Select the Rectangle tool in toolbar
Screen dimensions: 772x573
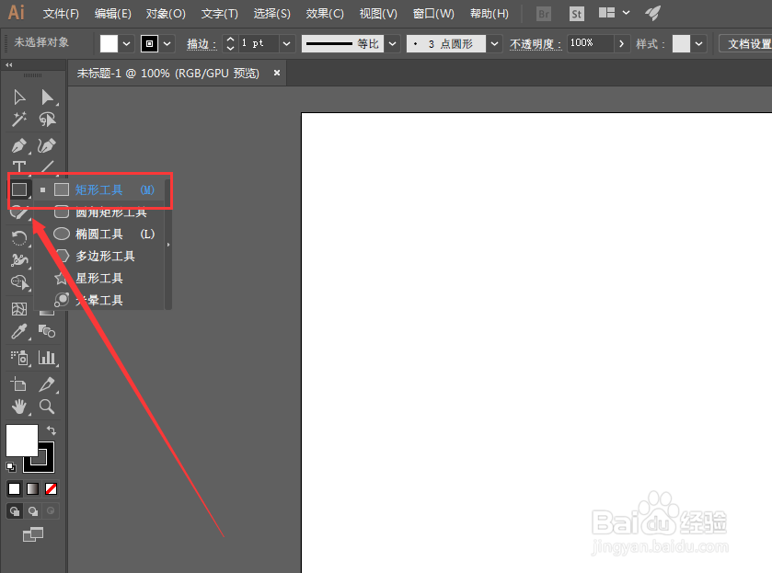click(x=19, y=189)
